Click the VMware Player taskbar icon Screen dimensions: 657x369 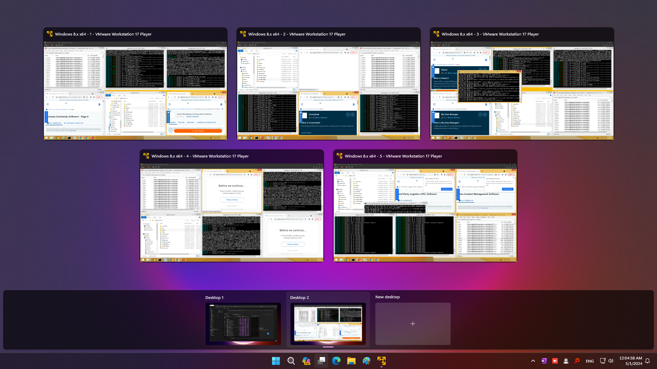[x=382, y=361]
